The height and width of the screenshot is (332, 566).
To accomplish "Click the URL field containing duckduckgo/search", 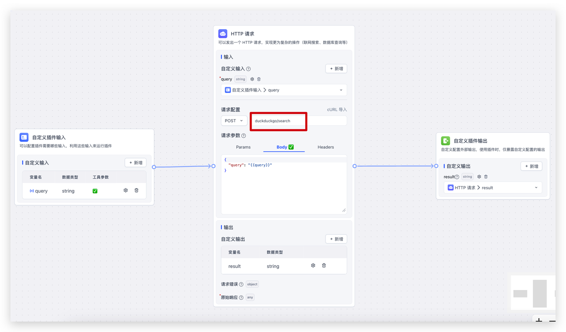I will (298, 121).
